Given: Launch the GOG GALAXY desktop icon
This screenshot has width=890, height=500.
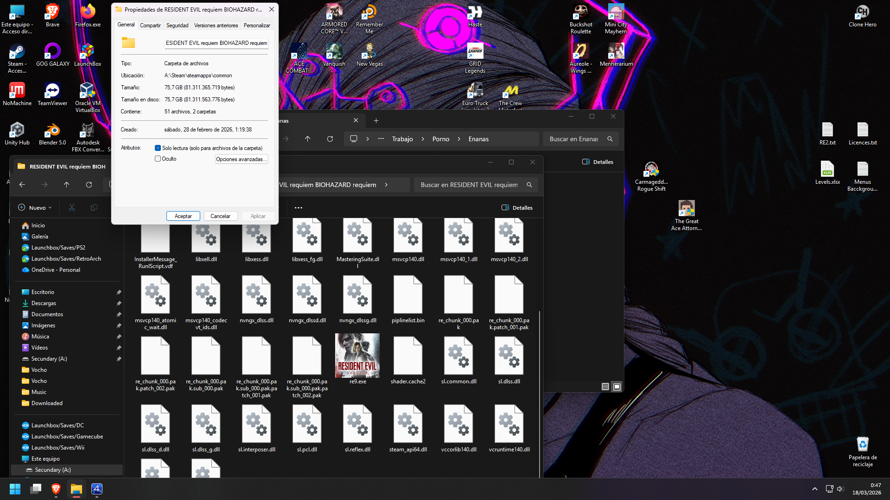Looking at the screenshot, I should (x=52, y=55).
